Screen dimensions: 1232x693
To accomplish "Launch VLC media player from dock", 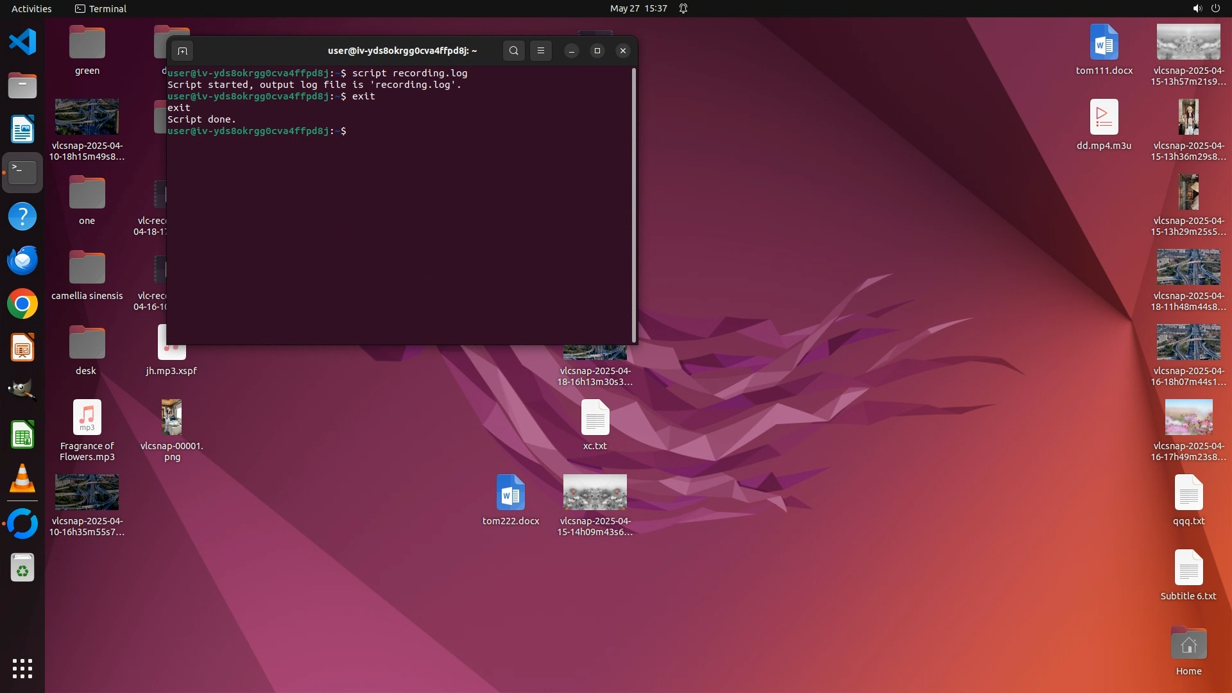I will (22, 479).
